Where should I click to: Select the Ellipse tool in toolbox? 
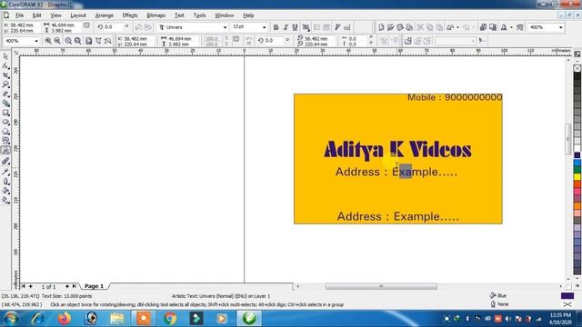5,122
